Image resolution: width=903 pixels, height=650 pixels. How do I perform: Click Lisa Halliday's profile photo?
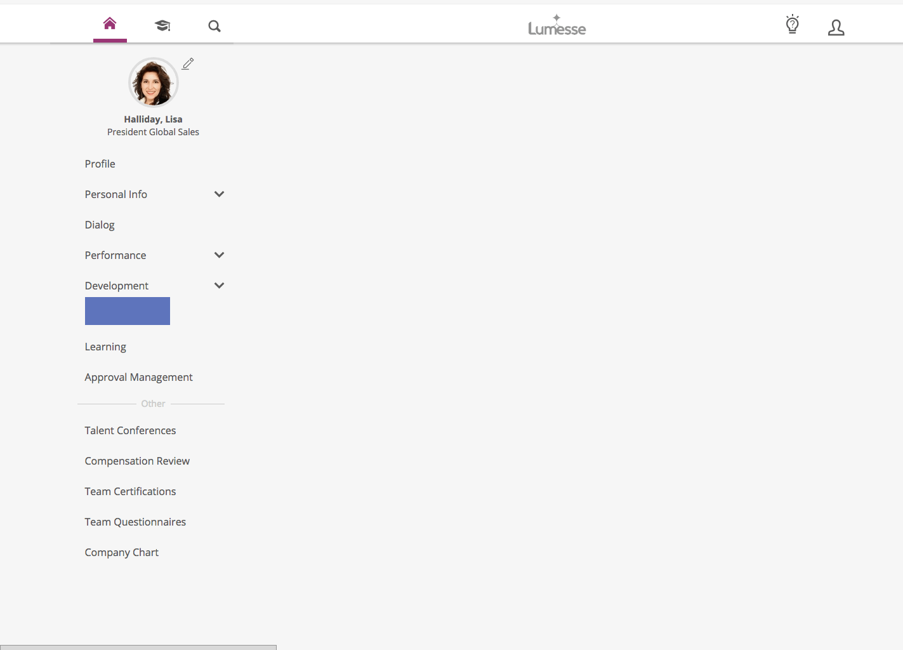click(153, 83)
